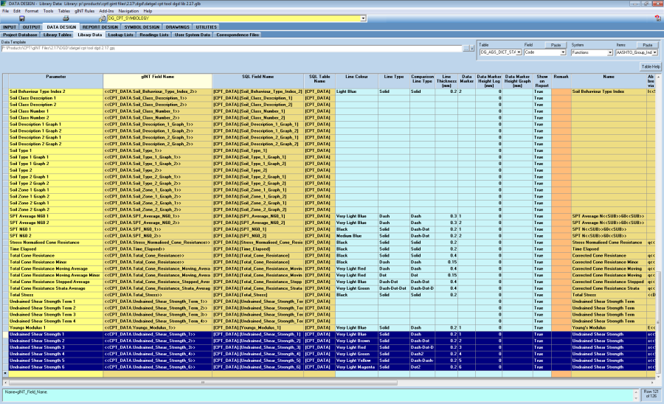Open the DG_CPT_SYMBOLOGY dropdown list
This screenshot has width=664, height=404.
coord(362,18)
